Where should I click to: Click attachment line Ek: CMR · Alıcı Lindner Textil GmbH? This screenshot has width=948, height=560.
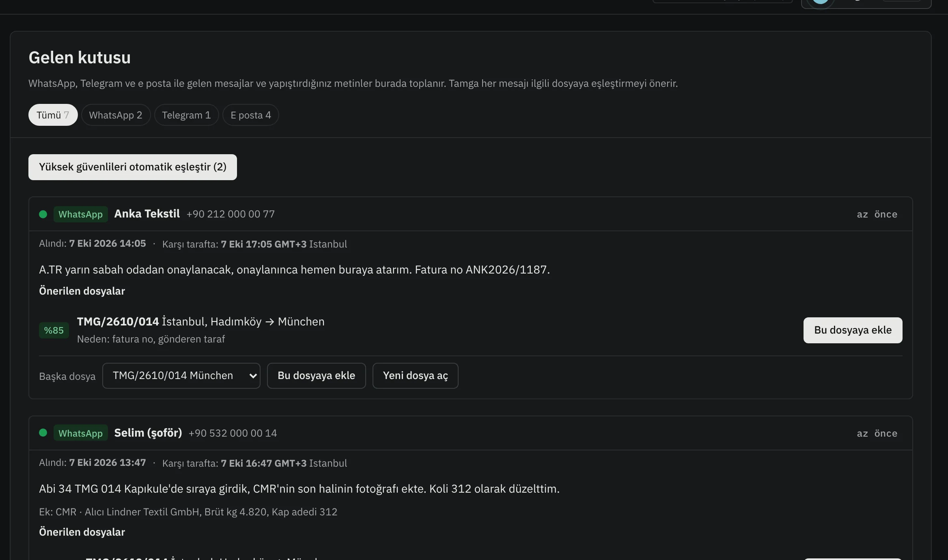(x=188, y=512)
